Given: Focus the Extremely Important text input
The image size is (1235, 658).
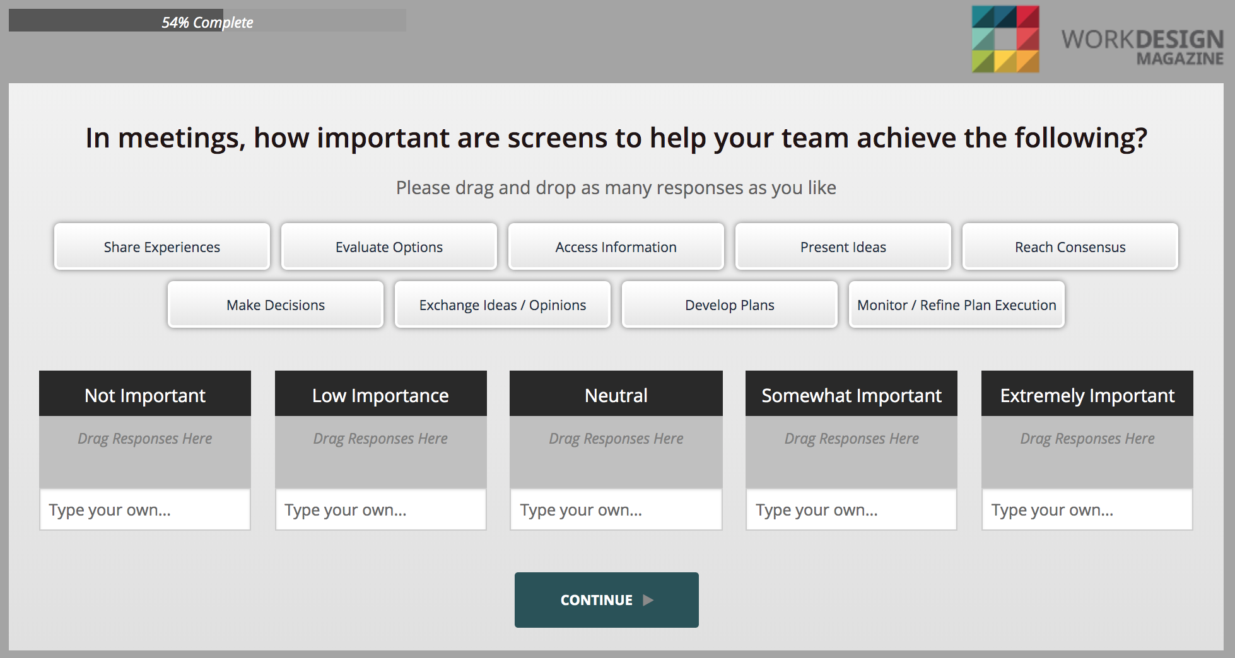Looking at the screenshot, I should click(x=1087, y=509).
